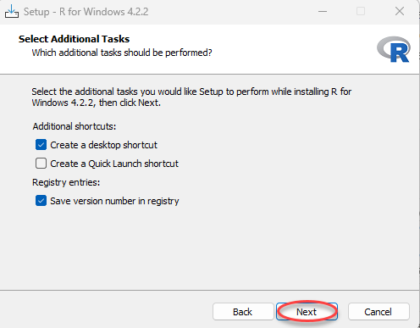Click the 'Create a Quick Launch shortcut' label text
The image size is (420, 328).
click(114, 164)
